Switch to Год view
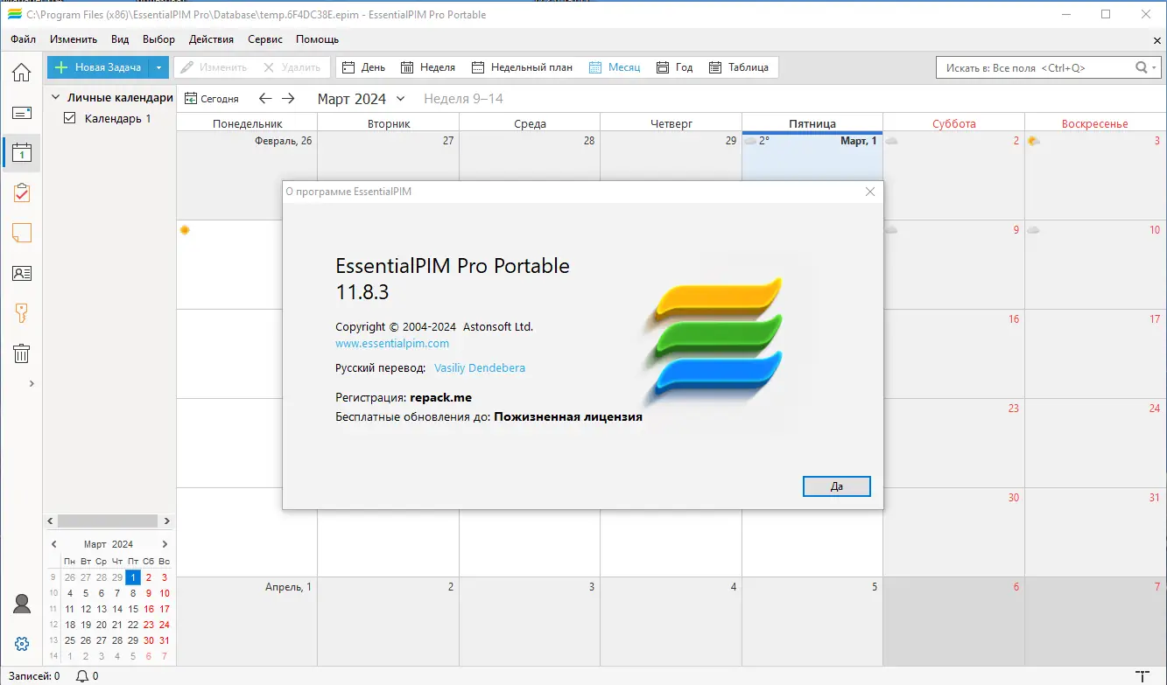 (674, 67)
